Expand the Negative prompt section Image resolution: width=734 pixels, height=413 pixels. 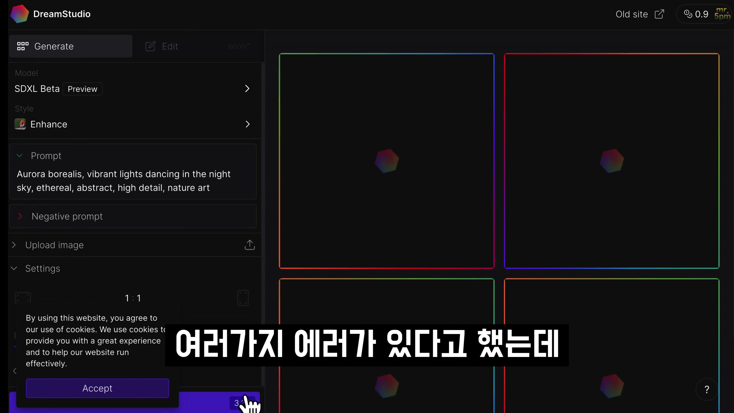coord(133,216)
